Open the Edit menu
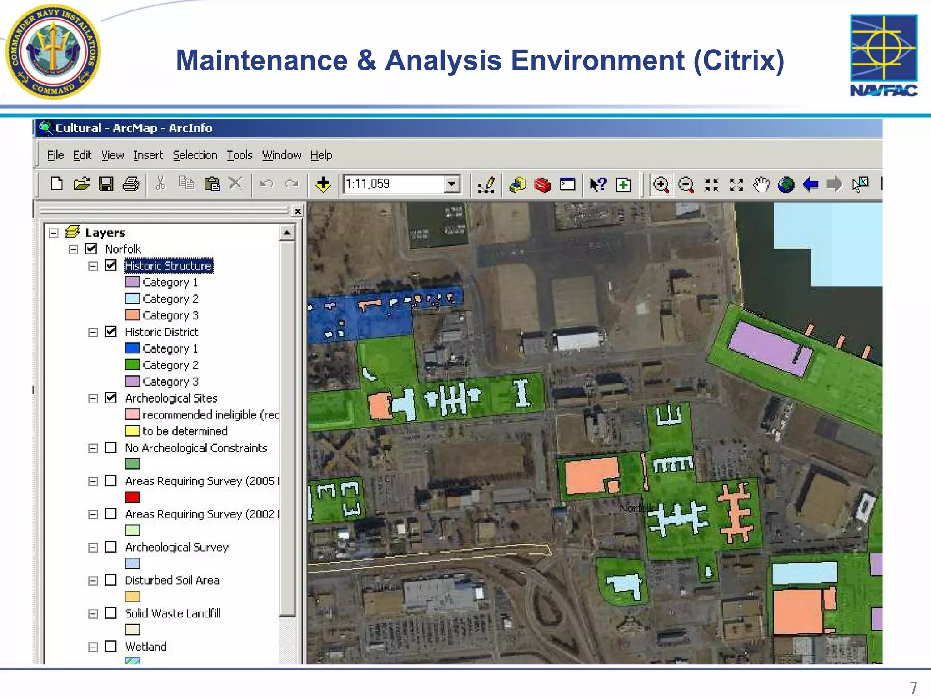 [82, 155]
